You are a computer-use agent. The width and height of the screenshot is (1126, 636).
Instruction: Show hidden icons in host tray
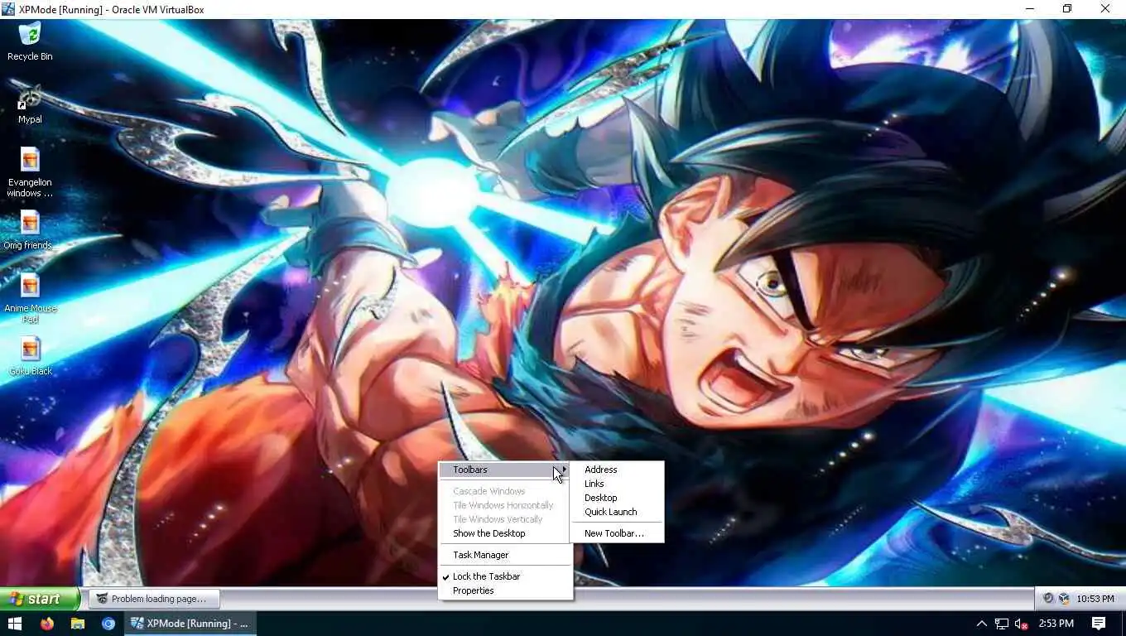coord(981,624)
